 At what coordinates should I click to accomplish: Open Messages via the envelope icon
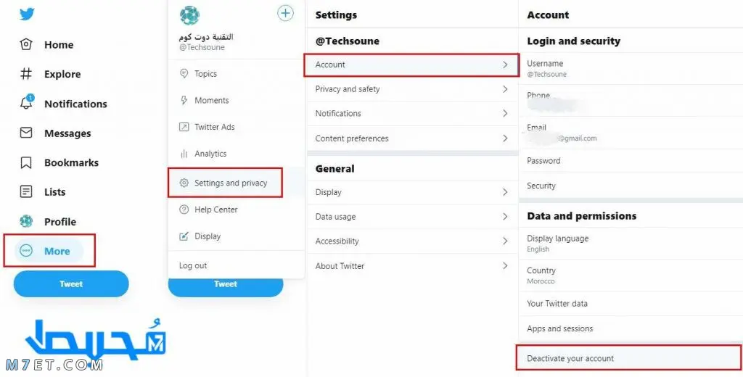click(26, 133)
